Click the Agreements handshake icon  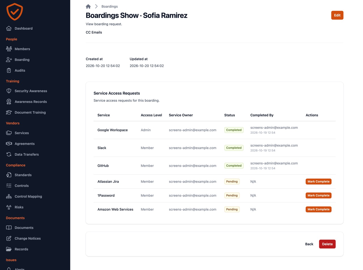coord(9,144)
